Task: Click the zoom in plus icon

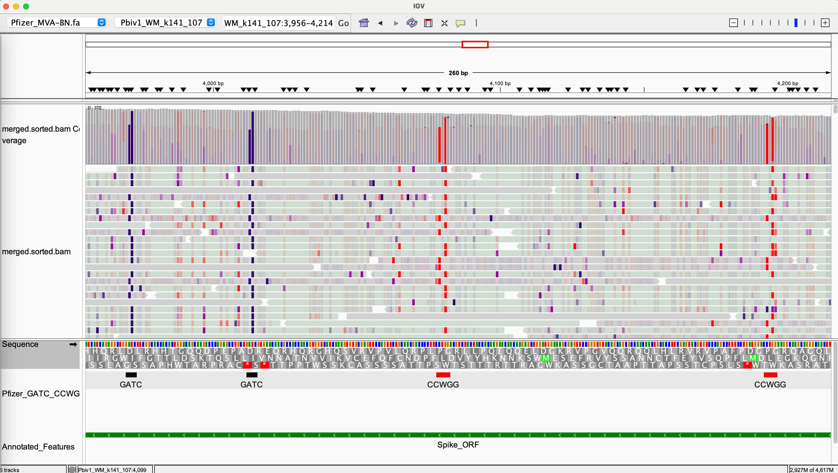Action: point(825,23)
